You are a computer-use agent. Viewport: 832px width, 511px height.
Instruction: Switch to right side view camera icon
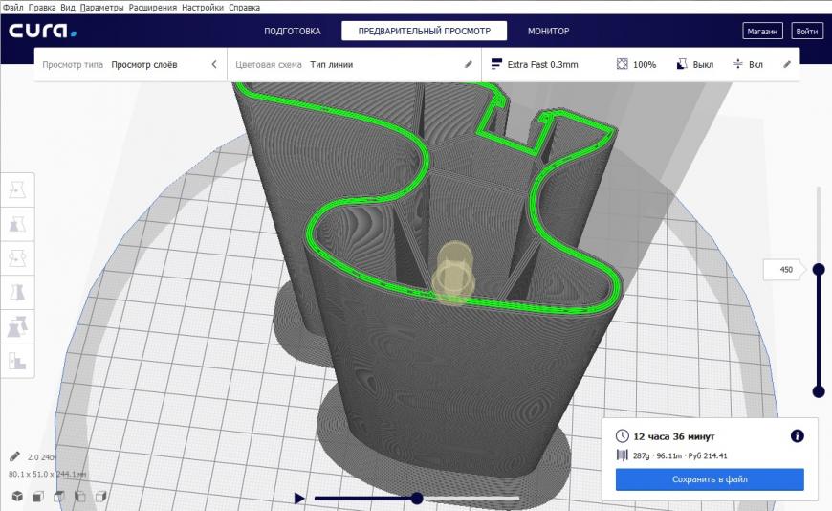click(x=100, y=496)
